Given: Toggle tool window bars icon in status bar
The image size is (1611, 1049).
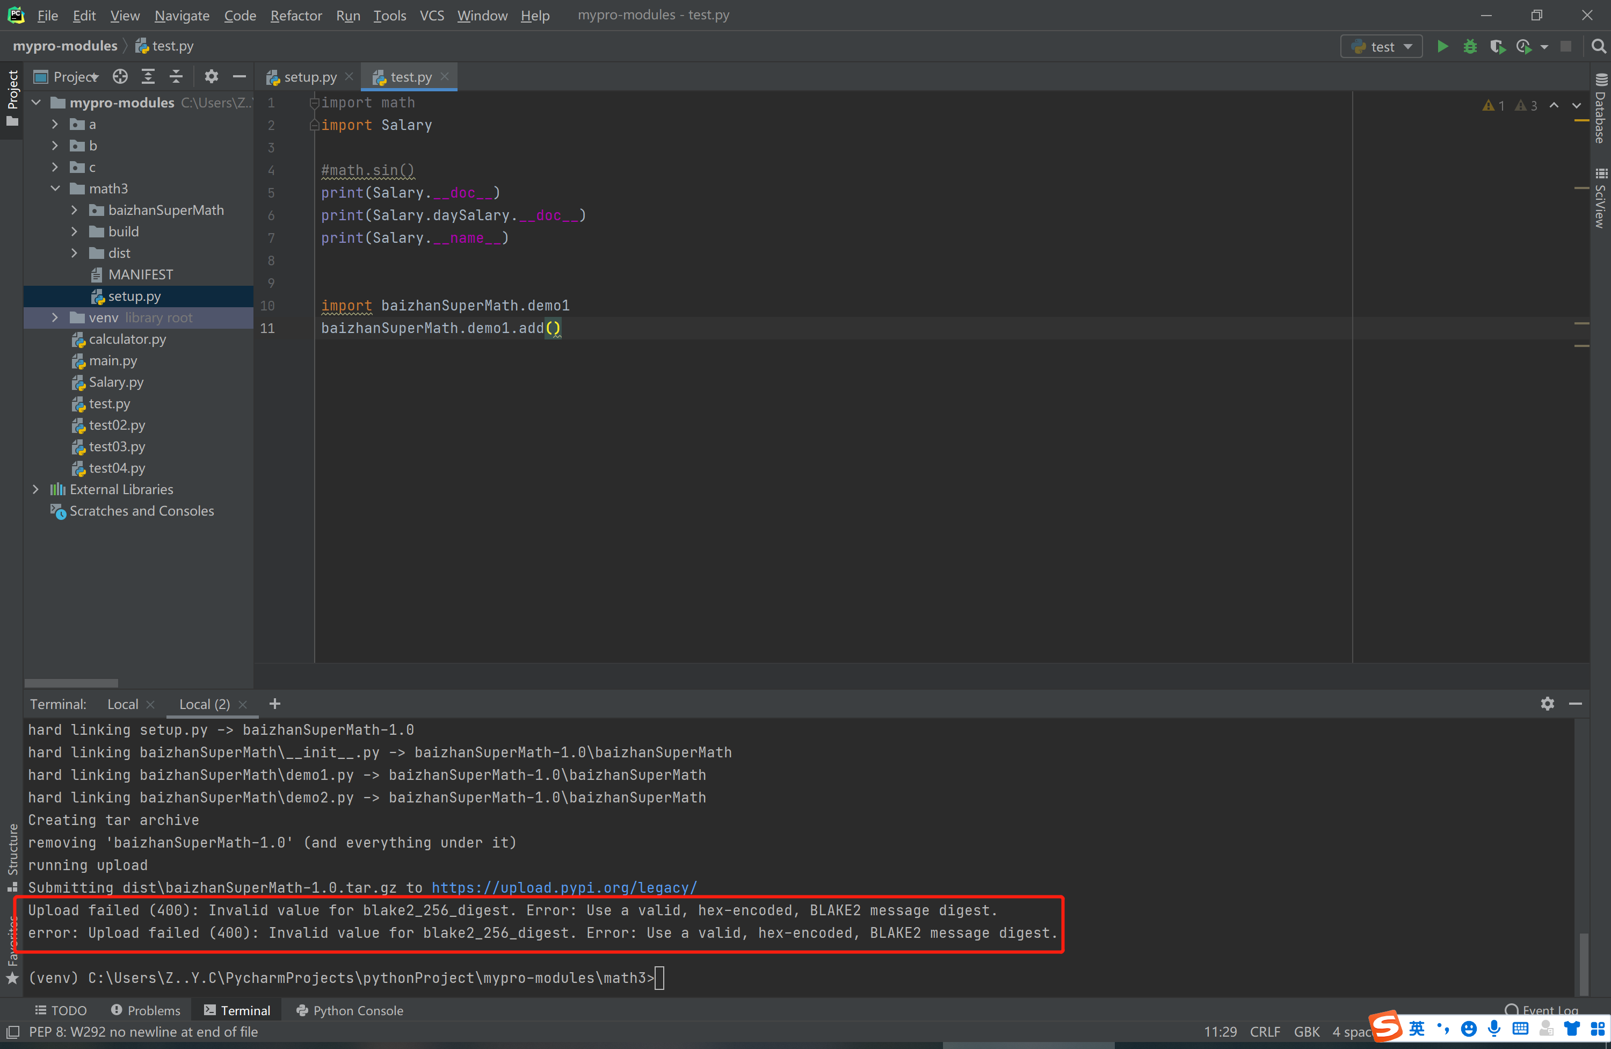Looking at the screenshot, I should 12,1032.
